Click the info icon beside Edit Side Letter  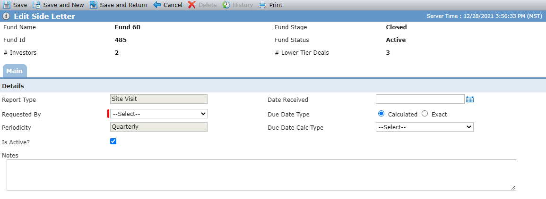click(6, 17)
